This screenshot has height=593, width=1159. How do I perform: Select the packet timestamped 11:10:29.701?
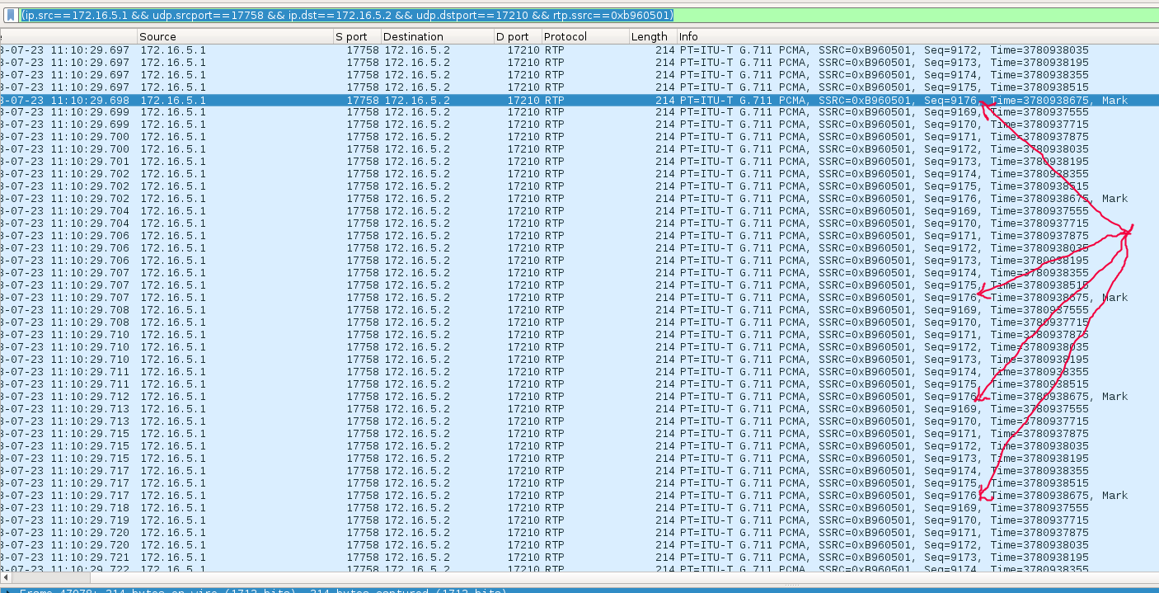[495, 162]
